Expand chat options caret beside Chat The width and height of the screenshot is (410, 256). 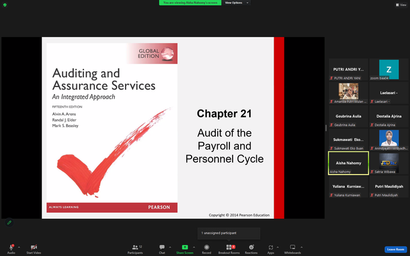click(x=170, y=247)
